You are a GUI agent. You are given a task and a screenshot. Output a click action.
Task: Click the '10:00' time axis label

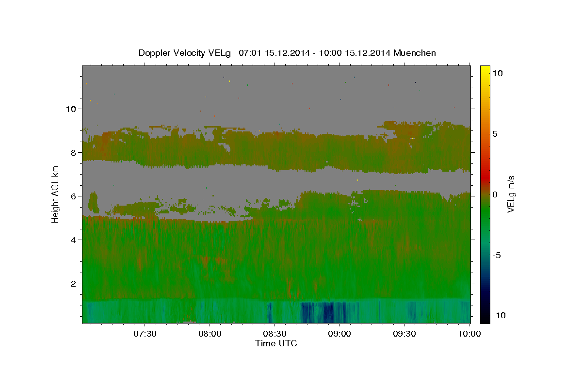coord(469,334)
